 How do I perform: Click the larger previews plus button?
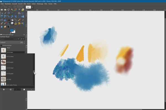point(11,89)
